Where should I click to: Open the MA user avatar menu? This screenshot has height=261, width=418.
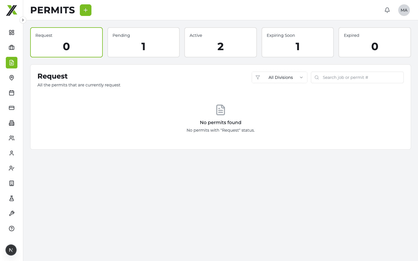(x=404, y=10)
